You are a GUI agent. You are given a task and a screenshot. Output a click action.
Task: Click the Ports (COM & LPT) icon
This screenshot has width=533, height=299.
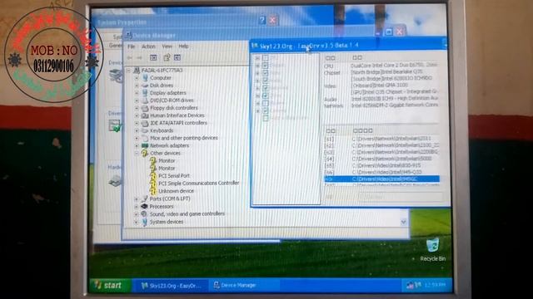[x=144, y=199]
